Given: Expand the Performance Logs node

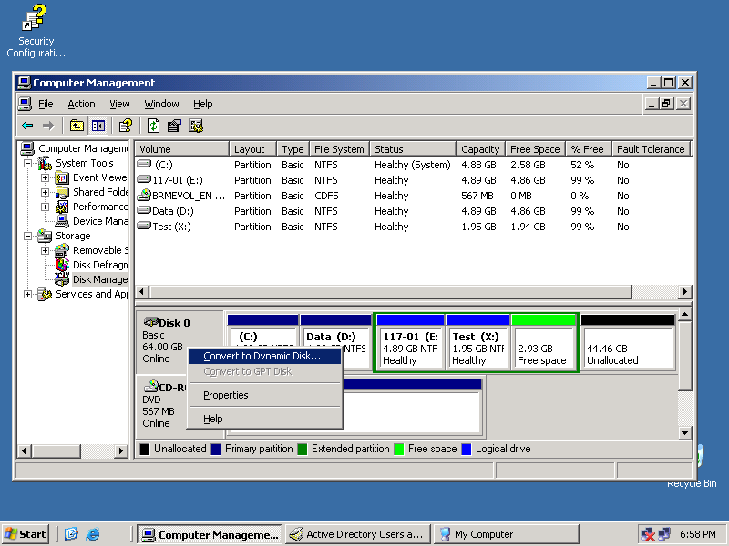Looking at the screenshot, I should (x=45, y=207).
